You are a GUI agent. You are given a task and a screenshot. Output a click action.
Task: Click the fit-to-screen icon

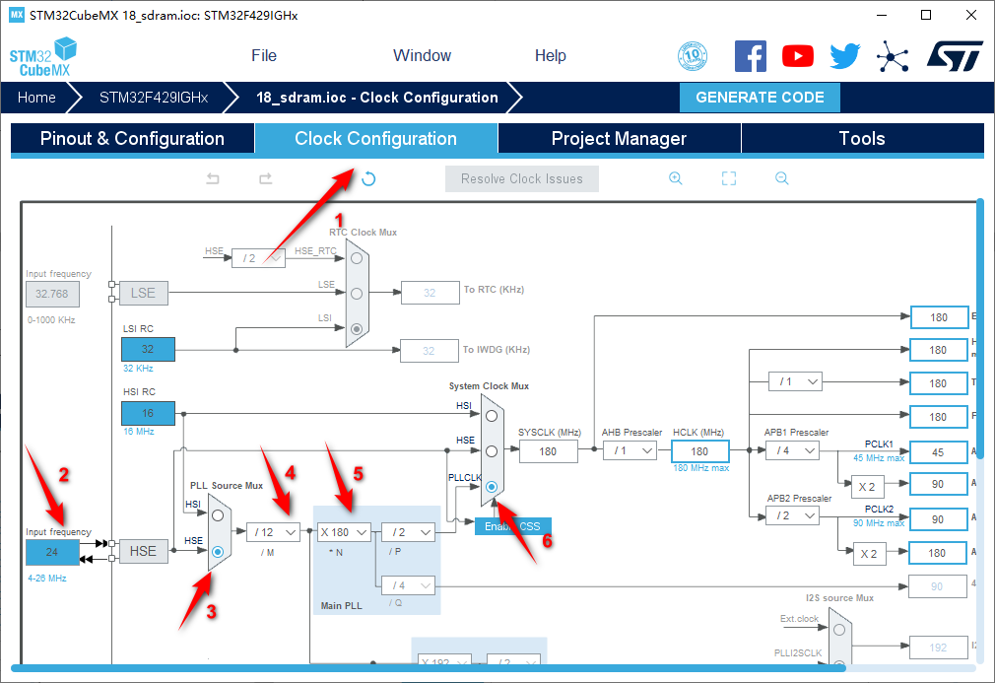pos(729,178)
